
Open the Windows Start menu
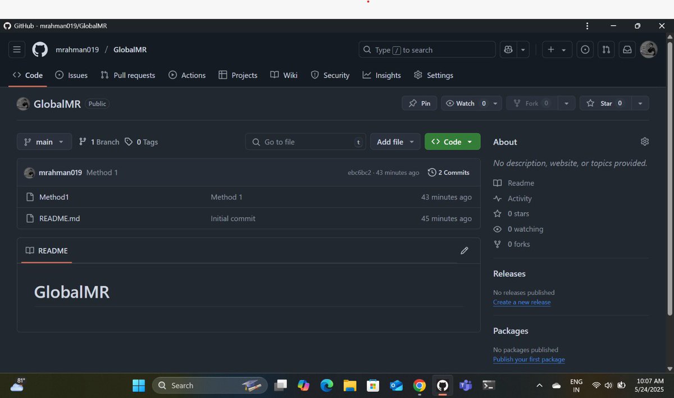coord(139,385)
